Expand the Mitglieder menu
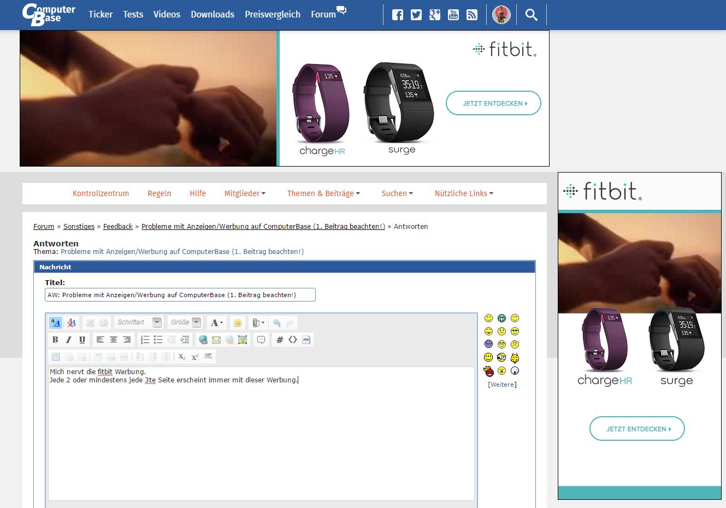The height and width of the screenshot is (508, 726). (x=245, y=193)
